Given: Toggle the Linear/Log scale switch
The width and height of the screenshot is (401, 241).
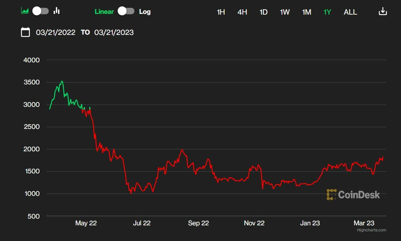Looking at the screenshot, I should 126,11.
